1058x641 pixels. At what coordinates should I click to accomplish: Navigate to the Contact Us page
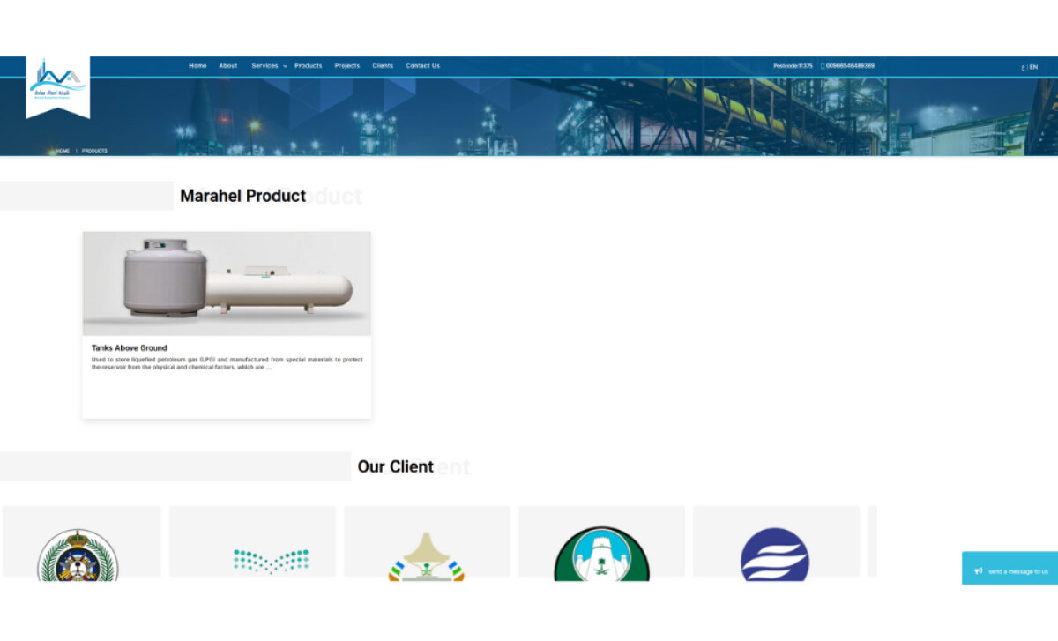click(422, 65)
